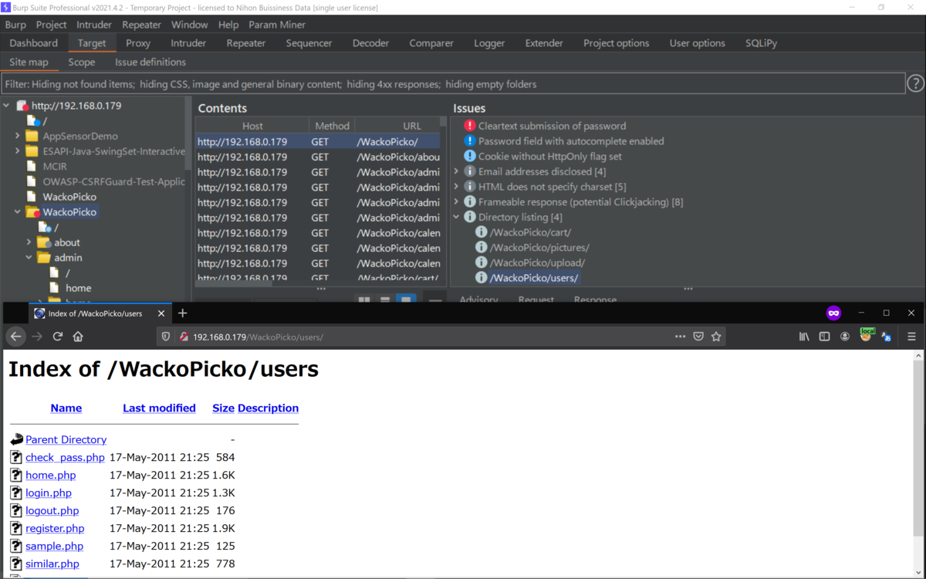Open the Scope sub-tab
The image size is (926, 579).
click(x=82, y=62)
